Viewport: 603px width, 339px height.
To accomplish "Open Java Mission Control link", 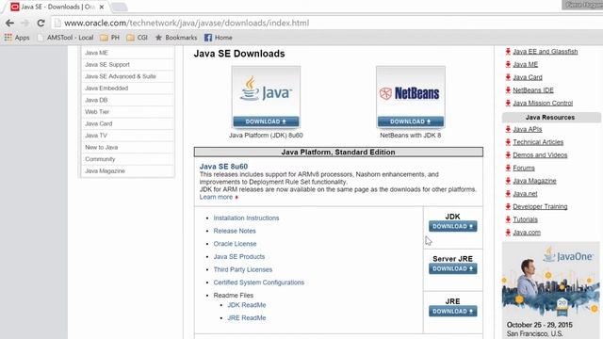I will click(x=543, y=103).
